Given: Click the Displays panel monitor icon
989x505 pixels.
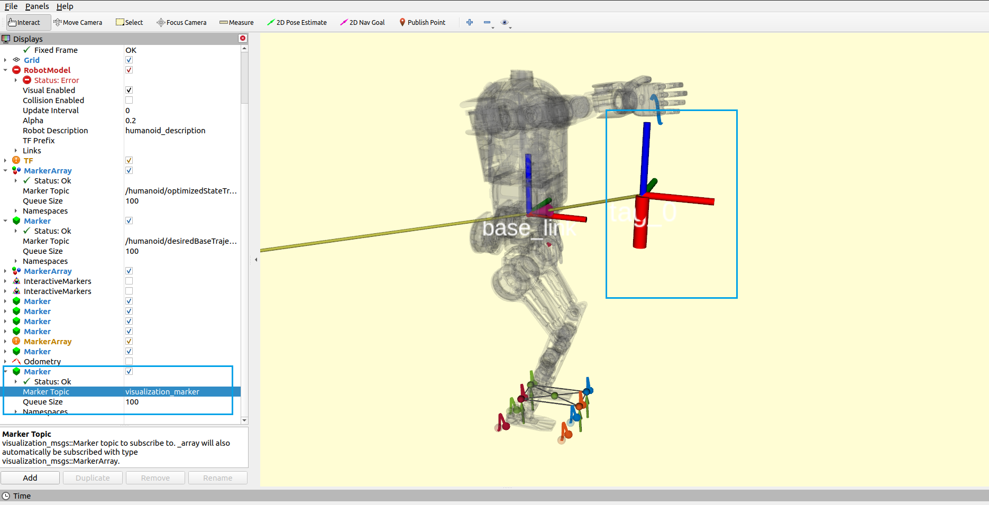Looking at the screenshot, I should pyautogui.click(x=6, y=39).
